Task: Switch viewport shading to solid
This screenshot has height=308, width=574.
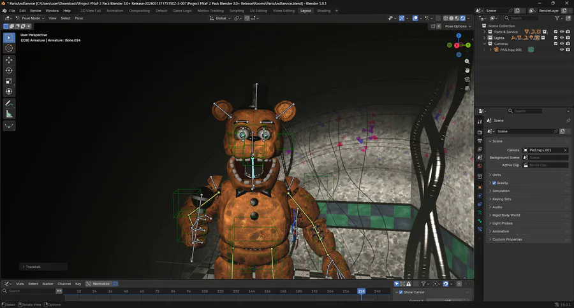Action: click(x=452, y=18)
